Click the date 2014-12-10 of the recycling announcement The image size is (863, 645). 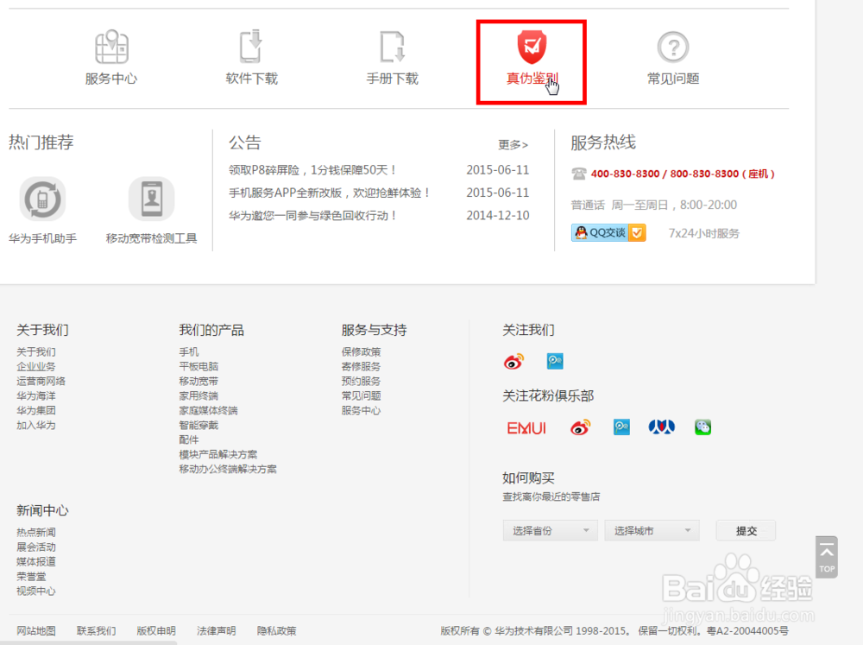[x=498, y=215]
